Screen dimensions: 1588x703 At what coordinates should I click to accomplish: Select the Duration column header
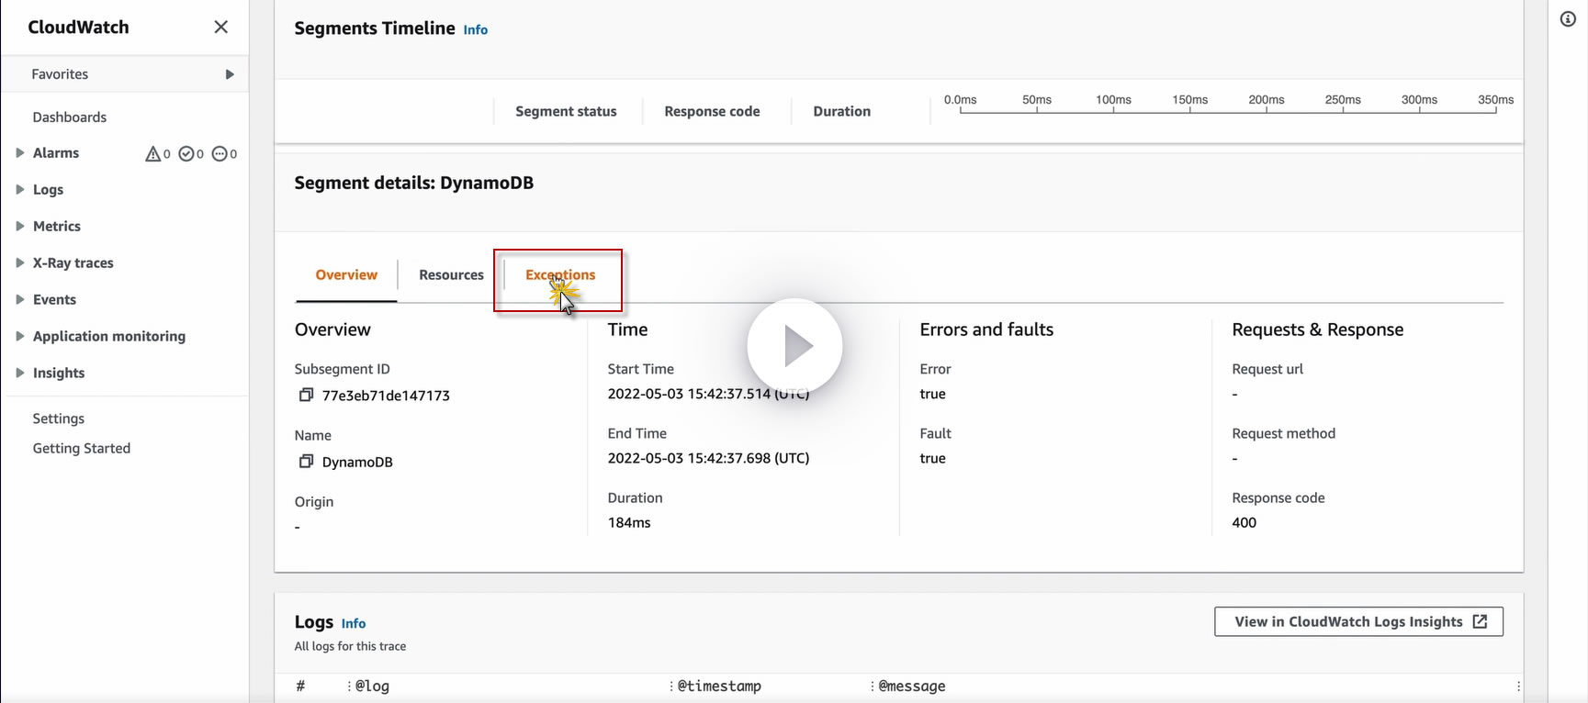point(842,111)
